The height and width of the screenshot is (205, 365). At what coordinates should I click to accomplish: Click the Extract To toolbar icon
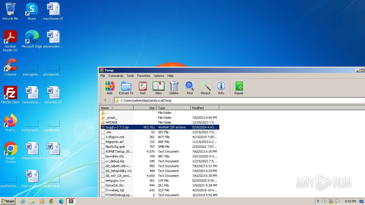(x=126, y=88)
